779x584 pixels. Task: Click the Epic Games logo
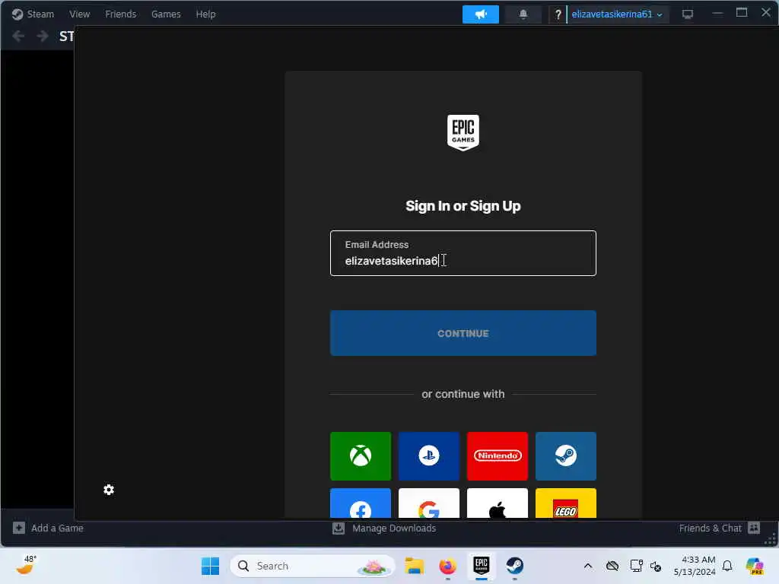(x=463, y=132)
